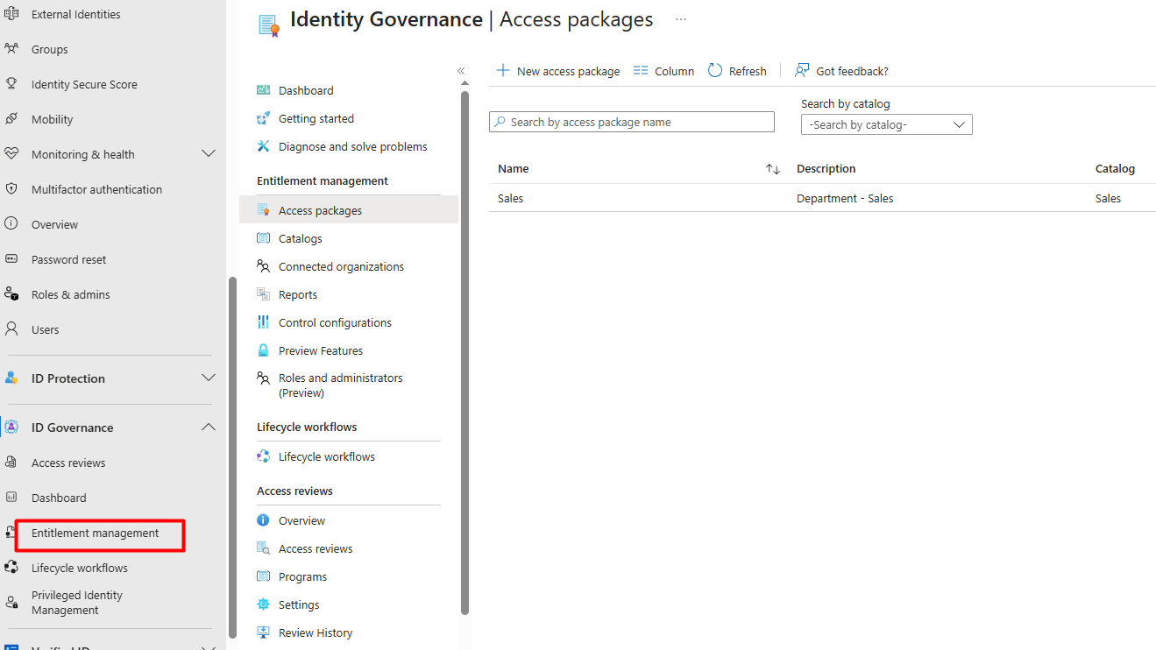Open the more options ellipsis beside the title

681,19
